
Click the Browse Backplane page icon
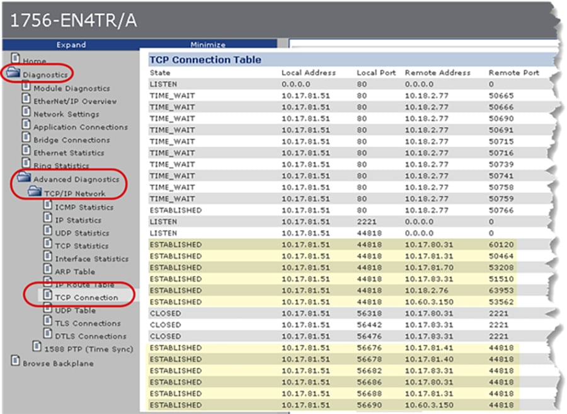pos(15,361)
